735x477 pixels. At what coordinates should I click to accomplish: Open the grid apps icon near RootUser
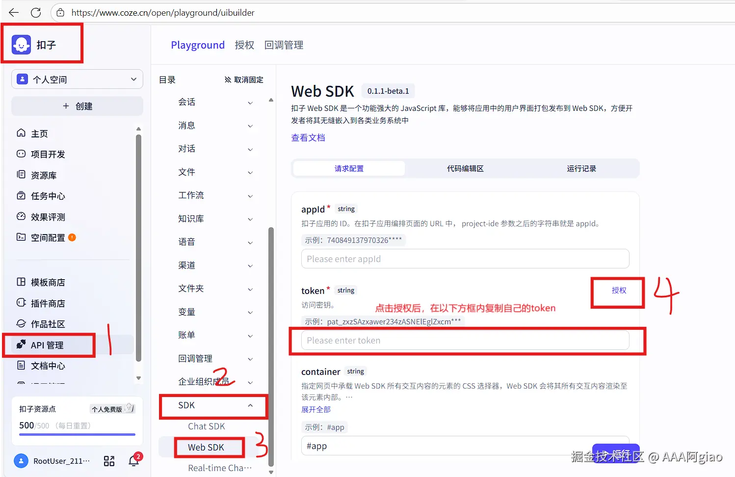pyautogui.click(x=109, y=461)
